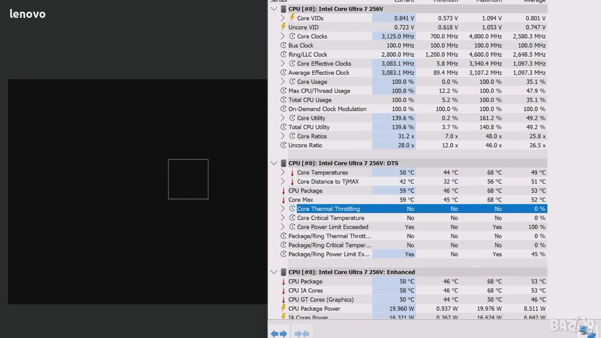Image resolution: width=601 pixels, height=338 pixels.
Task: Expand the Core Temperatures row
Action: pos(283,173)
